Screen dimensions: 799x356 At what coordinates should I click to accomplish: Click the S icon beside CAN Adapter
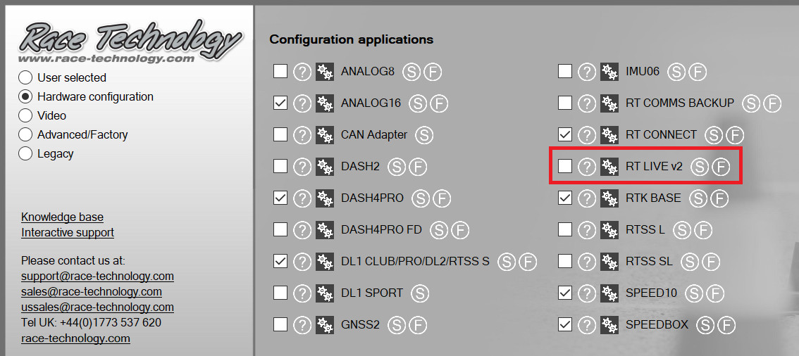point(424,134)
